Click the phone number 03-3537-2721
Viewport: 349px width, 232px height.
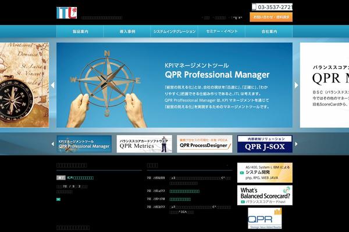pyautogui.click(x=275, y=7)
